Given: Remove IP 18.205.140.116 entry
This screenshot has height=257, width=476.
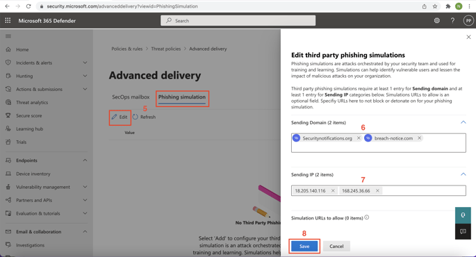Looking at the screenshot, I should (333, 190).
